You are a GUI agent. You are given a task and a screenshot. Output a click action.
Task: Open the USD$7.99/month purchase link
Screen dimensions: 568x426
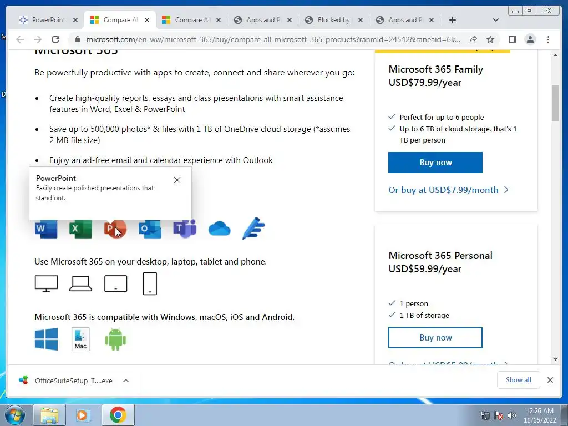(x=448, y=190)
